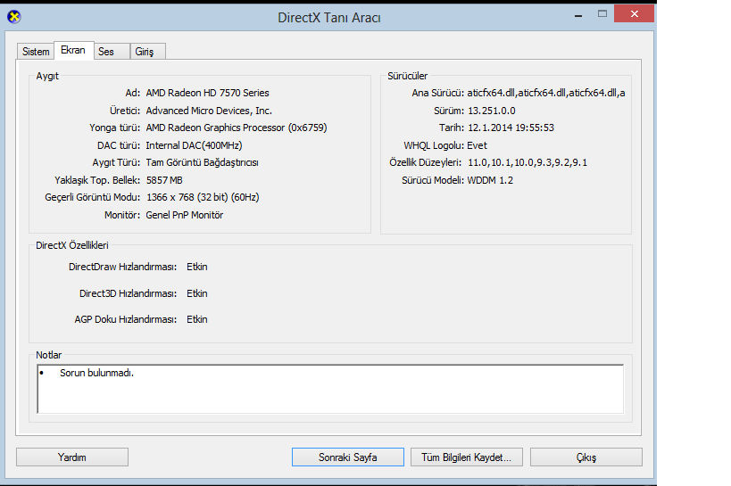The image size is (731, 486).
Task: Click the 'Yaklaşık Top. Bellek:' label
Action: coord(97,180)
